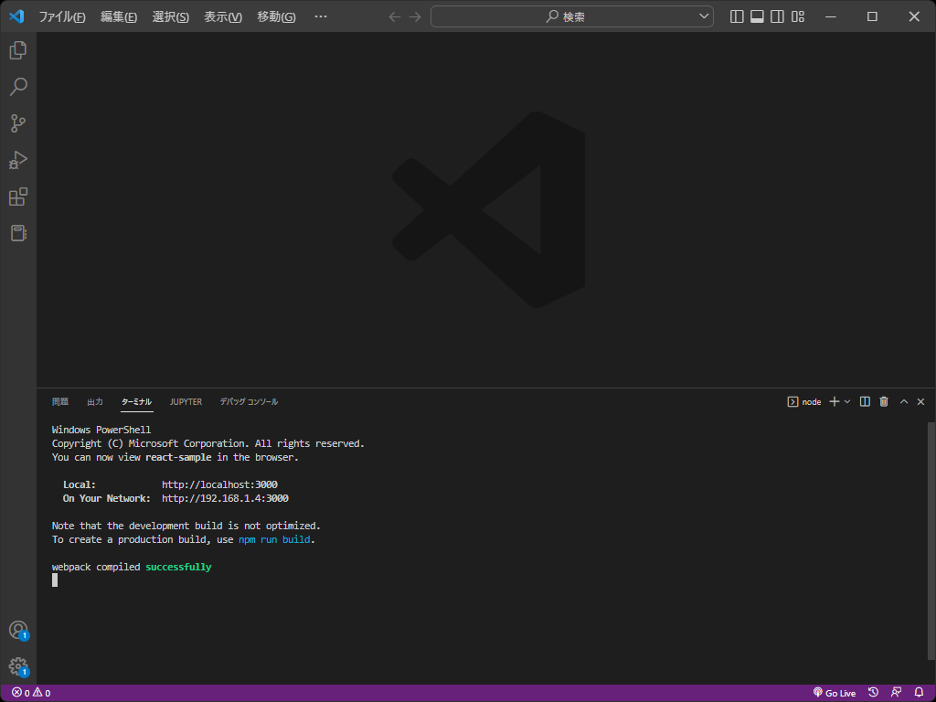
Task: Open the 表示 menu
Action: coord(223,16)
